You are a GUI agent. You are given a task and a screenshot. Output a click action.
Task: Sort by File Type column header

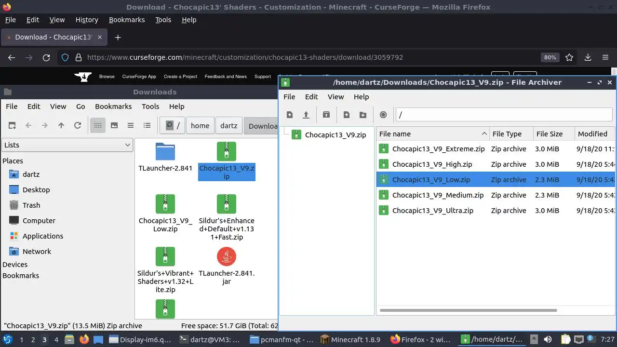click(511, 134)
